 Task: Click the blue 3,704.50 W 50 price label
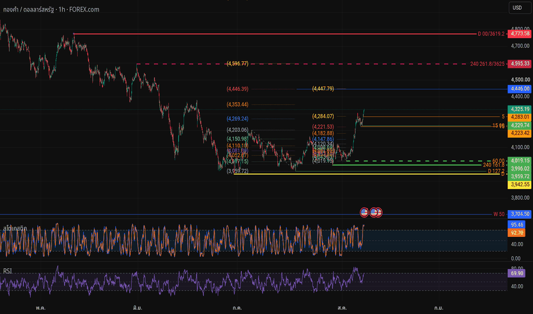coord(520,214)
